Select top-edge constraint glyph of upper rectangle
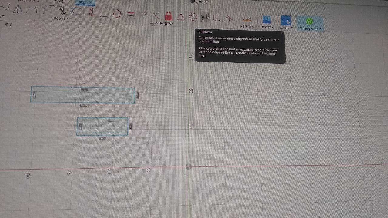Image resolution: width=388 pixels, height=218 pixels. (84, 90)
